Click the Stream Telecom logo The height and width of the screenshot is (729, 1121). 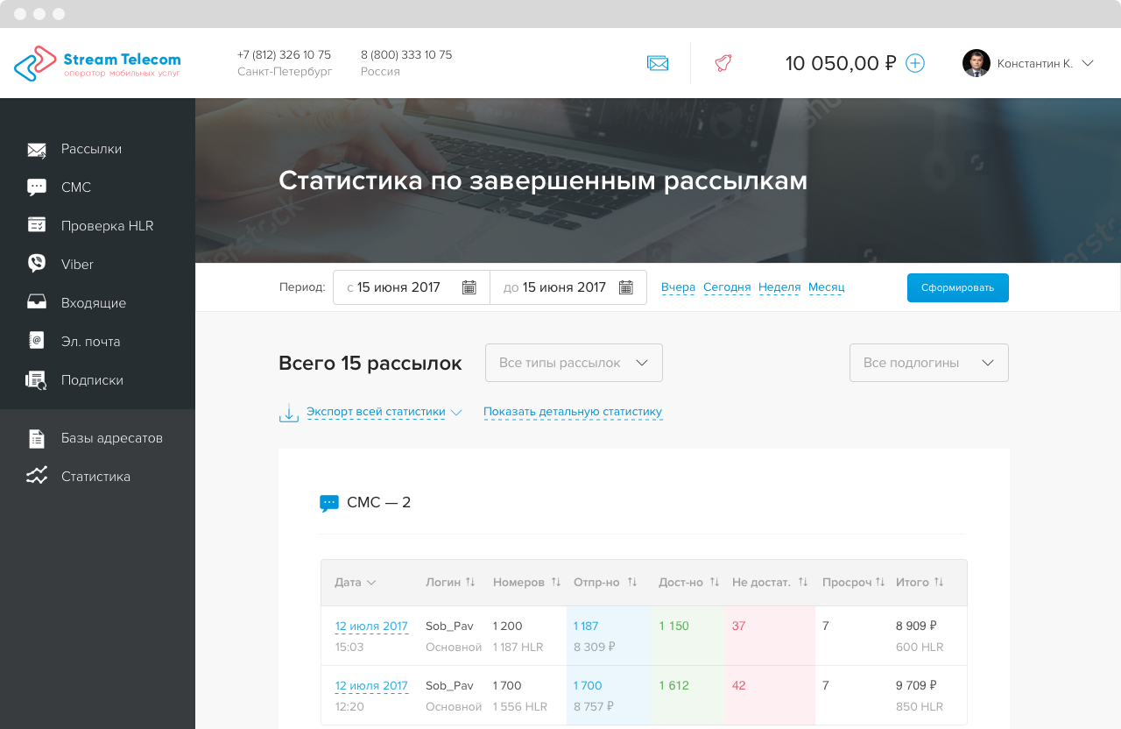[x=97, y=63]
